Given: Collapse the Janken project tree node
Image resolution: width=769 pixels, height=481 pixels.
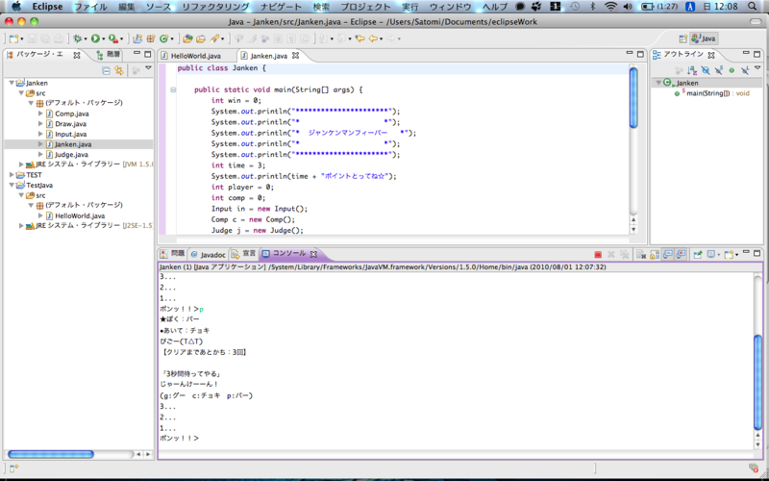Looking at the screenshot, I should (12, 83).
